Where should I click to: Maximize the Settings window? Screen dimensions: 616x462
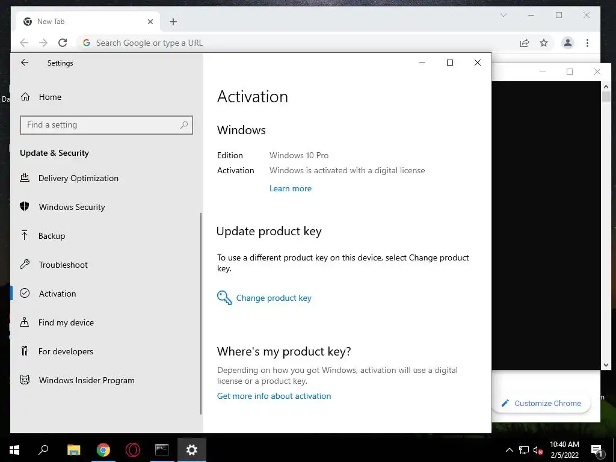click(450, 63)
